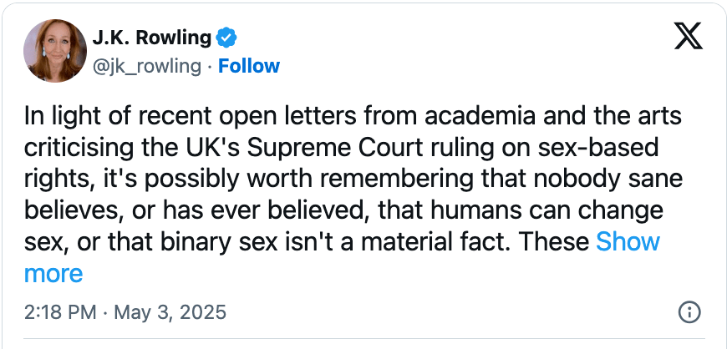727x349 pixels.
Task: Click the blue verified badge
Action: click(226, 38)
